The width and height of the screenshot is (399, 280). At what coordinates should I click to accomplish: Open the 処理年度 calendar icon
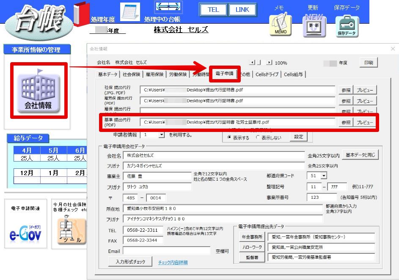point(130,12)
